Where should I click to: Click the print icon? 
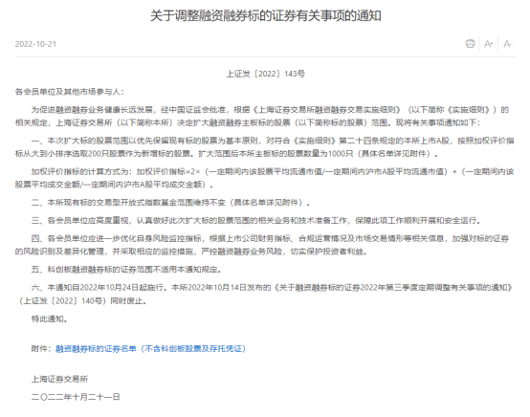(x=470, y=44)
